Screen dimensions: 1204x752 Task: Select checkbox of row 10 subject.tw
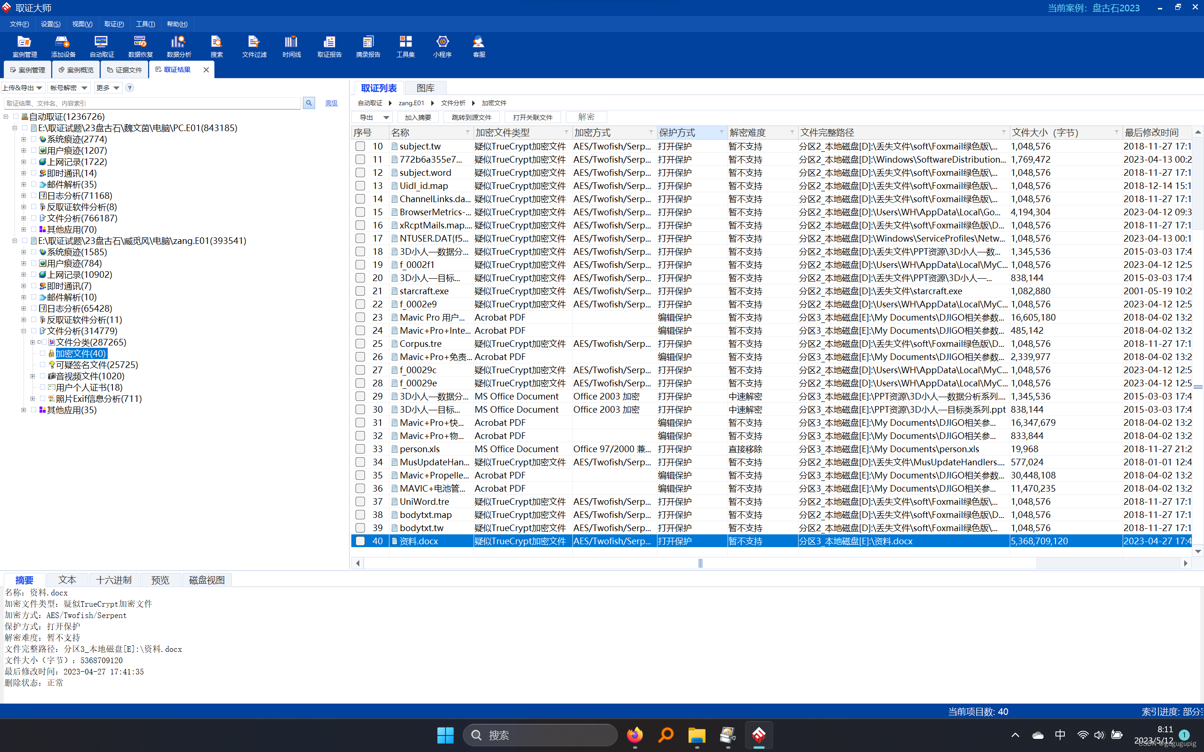(x=360, y=146)
